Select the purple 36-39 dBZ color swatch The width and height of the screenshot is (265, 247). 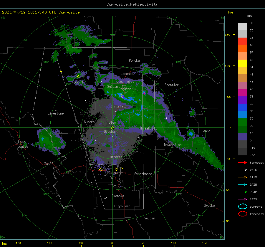tap(243, 100)
